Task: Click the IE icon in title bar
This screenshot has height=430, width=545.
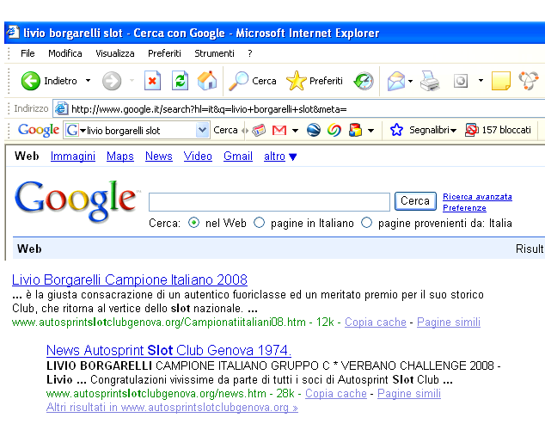Action: pyautogui.click(x=13, y=32)
